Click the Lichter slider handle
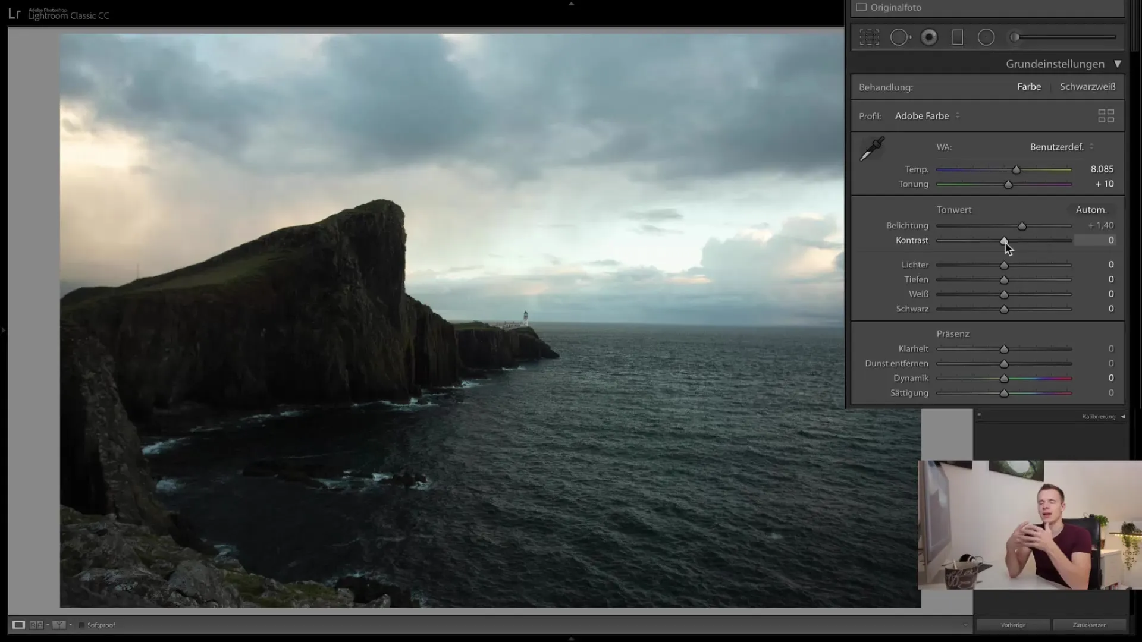Image resolution: width=1142 pixels, height=642 pixels. pos(1004,265)
